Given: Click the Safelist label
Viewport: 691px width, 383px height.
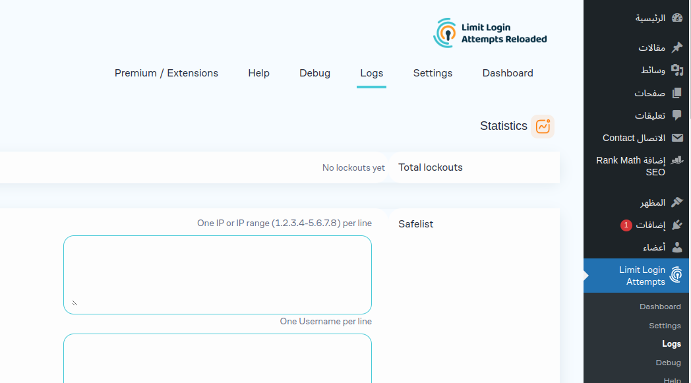Looking at the screenshot, I should pos(415,224).
